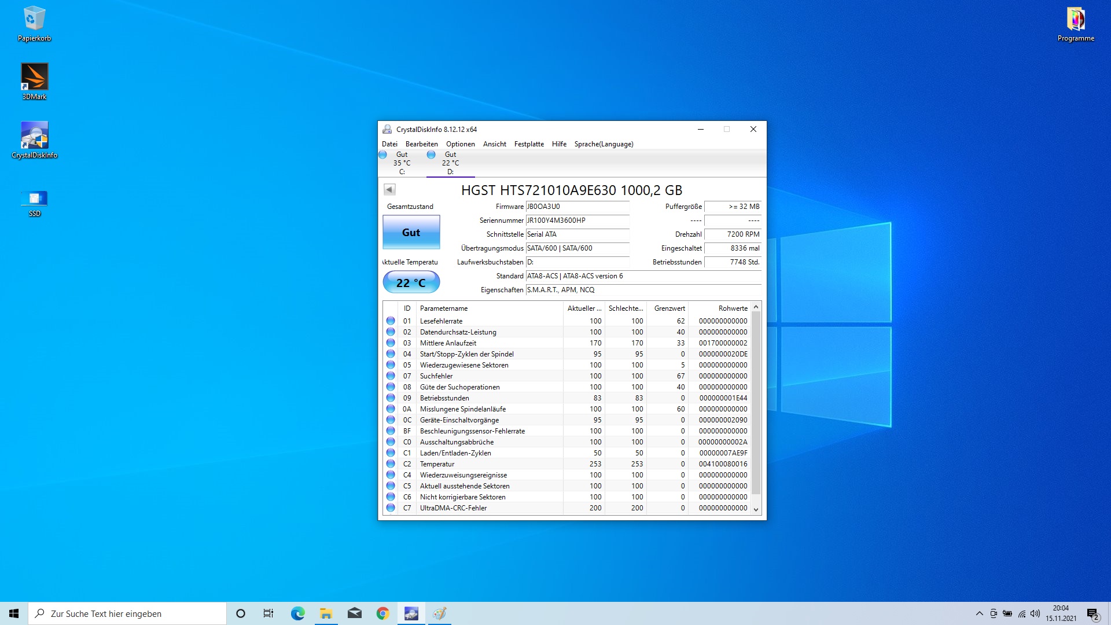Click the status orb for Mittlere Anlaufzeit row

pyautogui.click(x=391, y=343)
